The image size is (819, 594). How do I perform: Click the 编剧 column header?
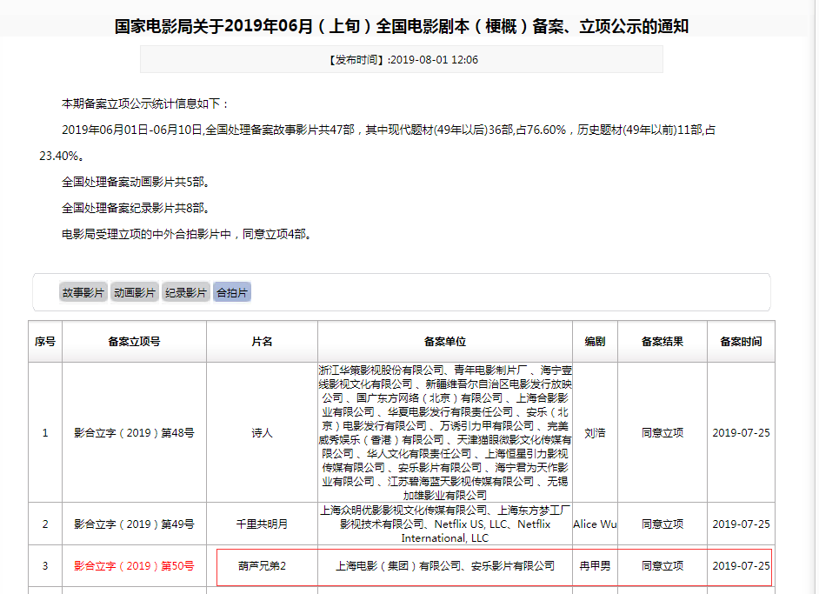pos(595,342)
